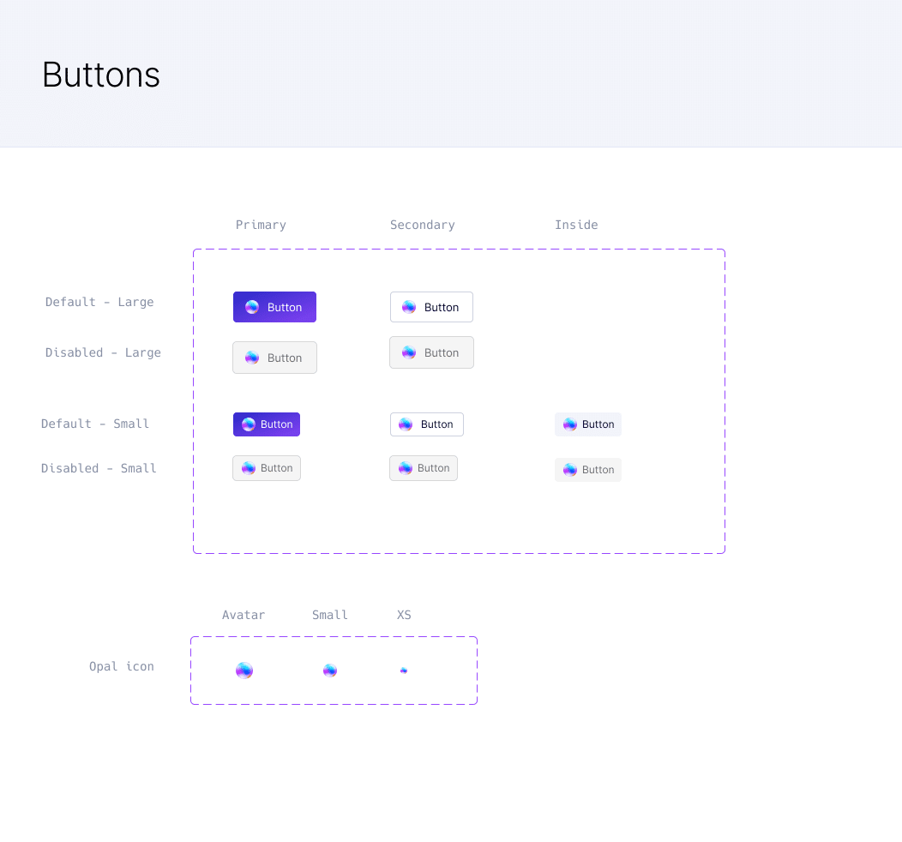
Task: Click opal icon inside primary large default button
Action: click(252, 307)
